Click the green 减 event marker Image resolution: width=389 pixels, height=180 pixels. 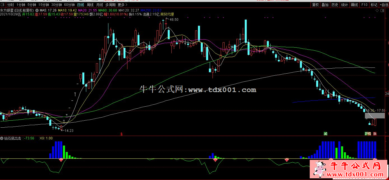click(325, 134)
